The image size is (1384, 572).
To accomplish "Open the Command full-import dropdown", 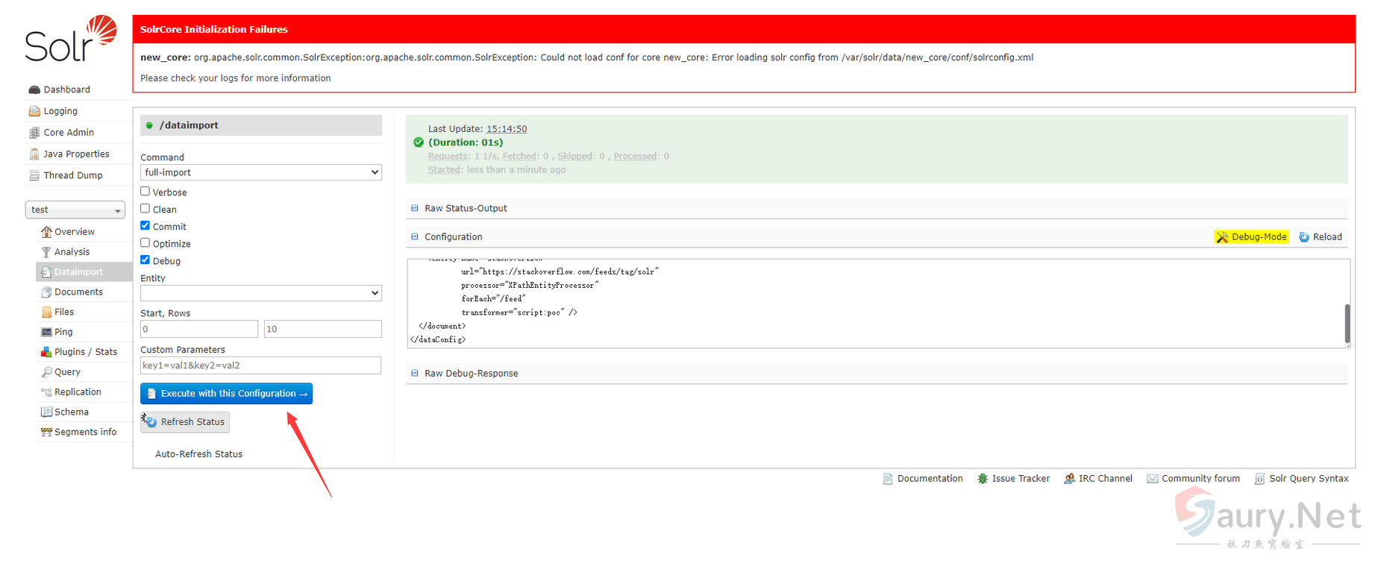I will point(260,172).
